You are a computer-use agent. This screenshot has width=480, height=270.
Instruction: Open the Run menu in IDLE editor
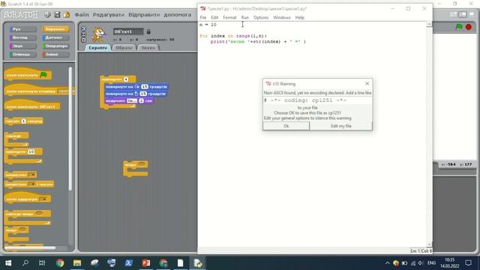pos(245,17)
